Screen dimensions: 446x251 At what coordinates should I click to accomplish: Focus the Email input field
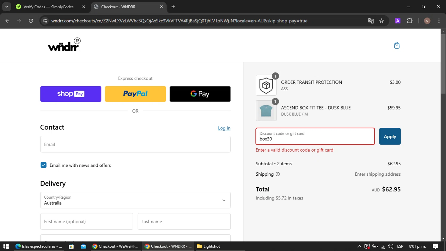tap(135, 144)
